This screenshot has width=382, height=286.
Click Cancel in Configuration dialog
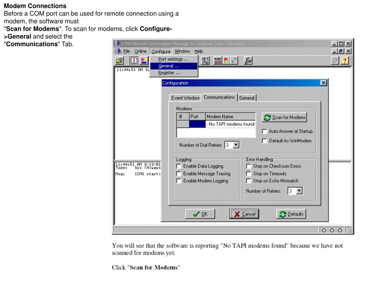click(244, 214)
